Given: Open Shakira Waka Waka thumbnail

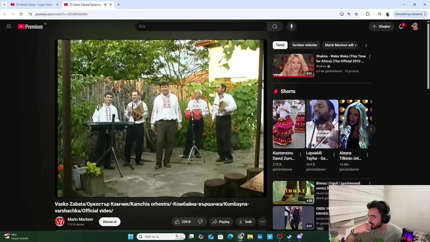Looking at the screenshot, I should [293, 65].
